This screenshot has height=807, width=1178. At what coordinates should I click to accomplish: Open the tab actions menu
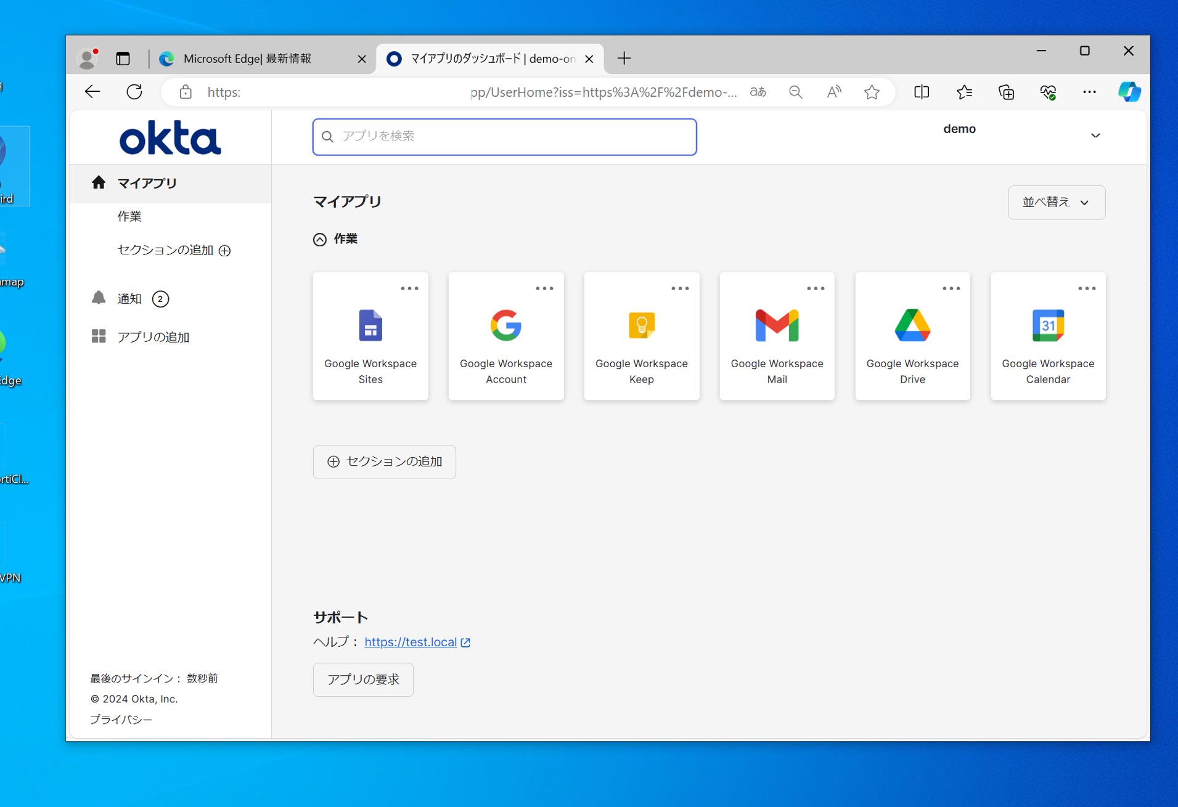point(123,59)
